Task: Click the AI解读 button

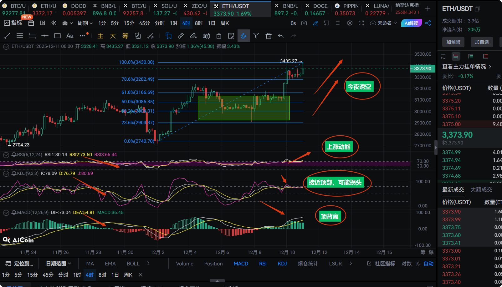Action: [x=411, y=23]
